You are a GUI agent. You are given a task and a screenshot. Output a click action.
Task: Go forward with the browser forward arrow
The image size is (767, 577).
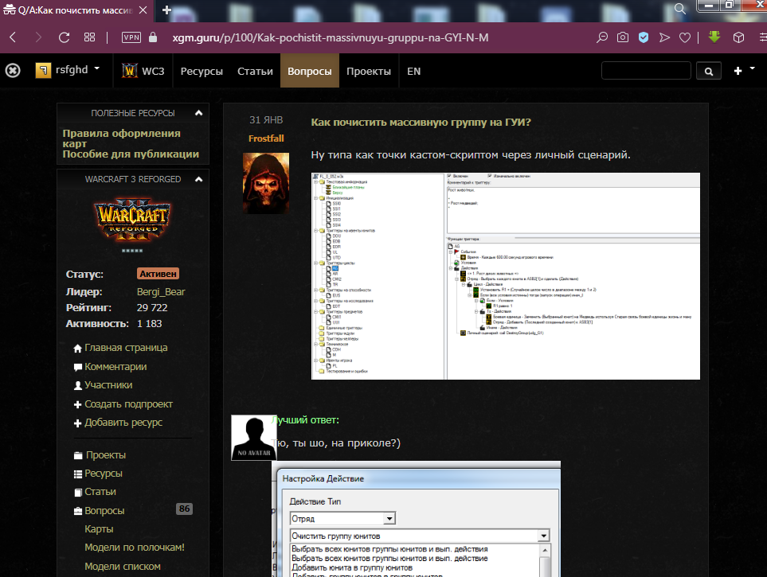[x=38, y=37]
